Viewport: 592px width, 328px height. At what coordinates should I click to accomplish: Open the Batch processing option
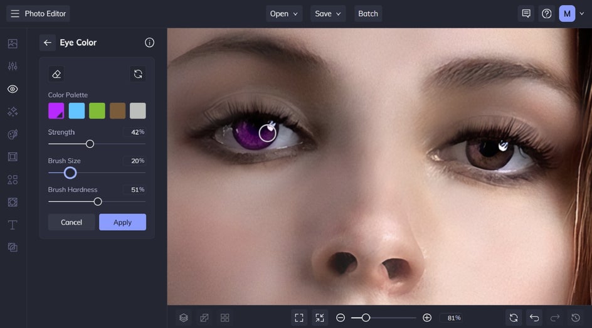click(x=368, y=14)
